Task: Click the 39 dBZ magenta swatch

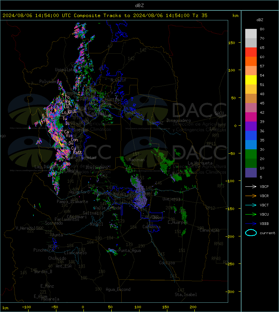Action: click(251, 117)
